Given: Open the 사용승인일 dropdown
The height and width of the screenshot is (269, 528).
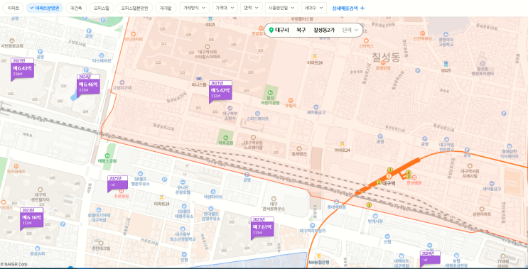Looking at the screenshot, I should click(281, 8).
